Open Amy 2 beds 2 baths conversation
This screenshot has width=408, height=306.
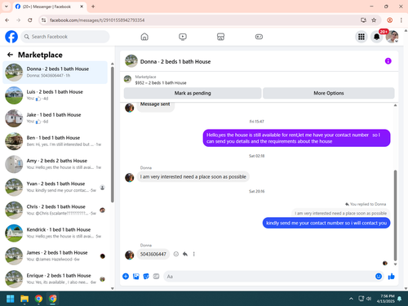(x=55, y=164)
